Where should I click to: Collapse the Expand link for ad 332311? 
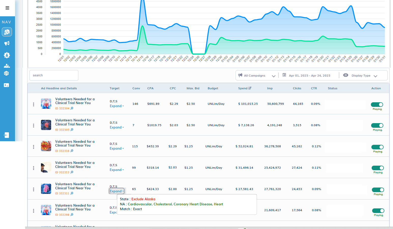tap(117, 191)
